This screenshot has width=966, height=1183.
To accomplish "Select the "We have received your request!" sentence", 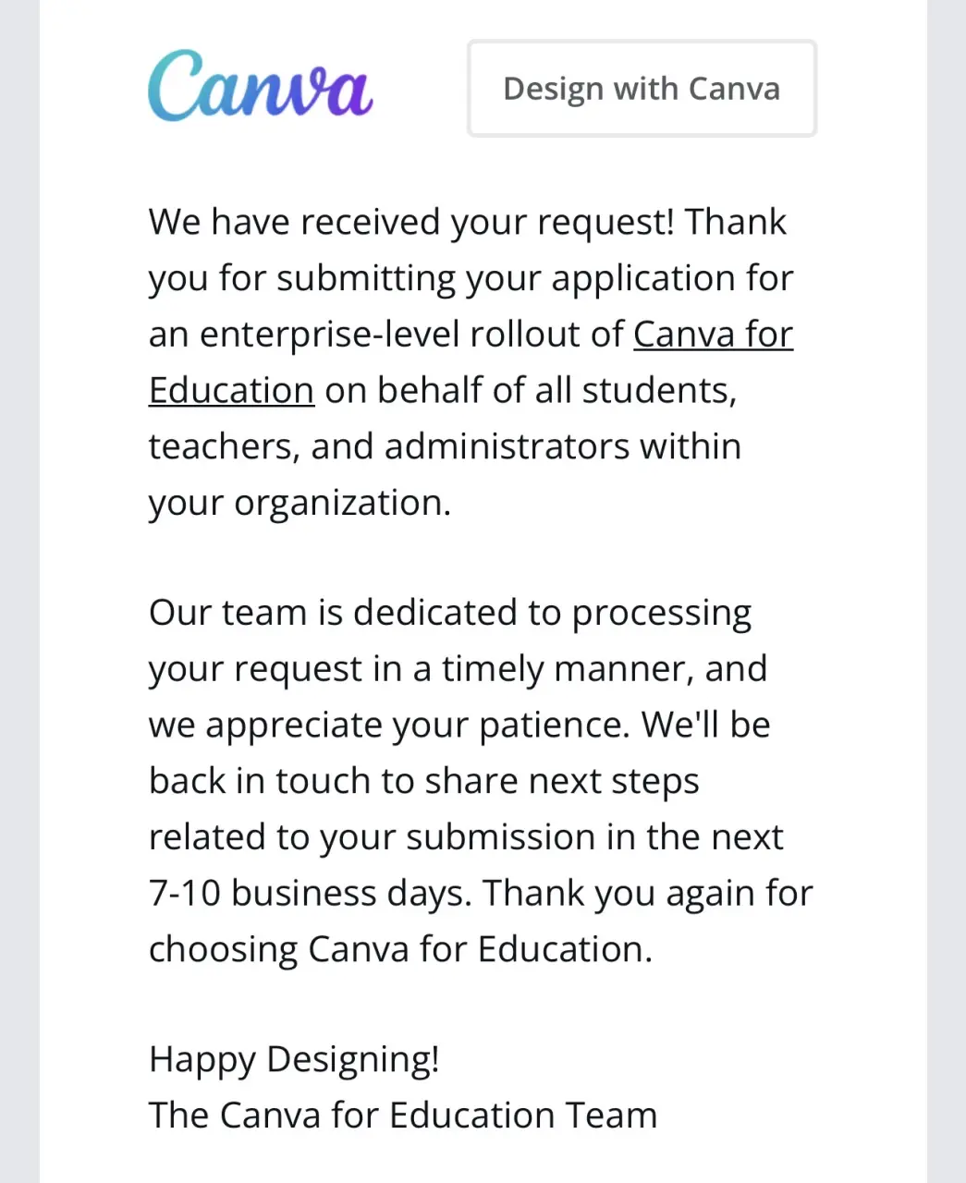I will coord(412,223).
